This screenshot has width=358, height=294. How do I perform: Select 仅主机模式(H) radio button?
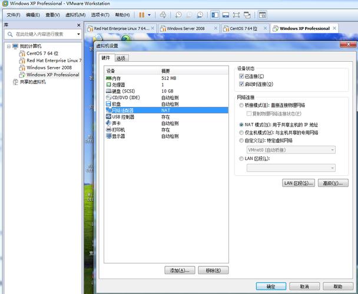pos(241,132)
